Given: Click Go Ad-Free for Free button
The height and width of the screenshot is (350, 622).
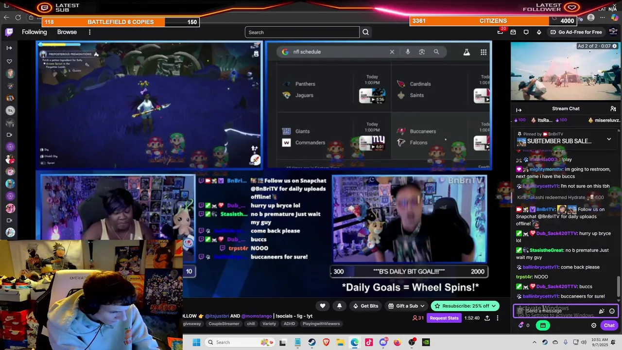Looking at the screenshot, I should 576,32.
